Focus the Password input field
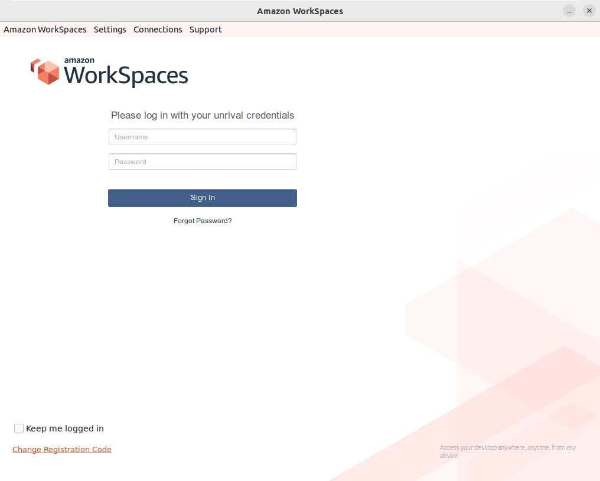600x481 pixels. [203, 162]
